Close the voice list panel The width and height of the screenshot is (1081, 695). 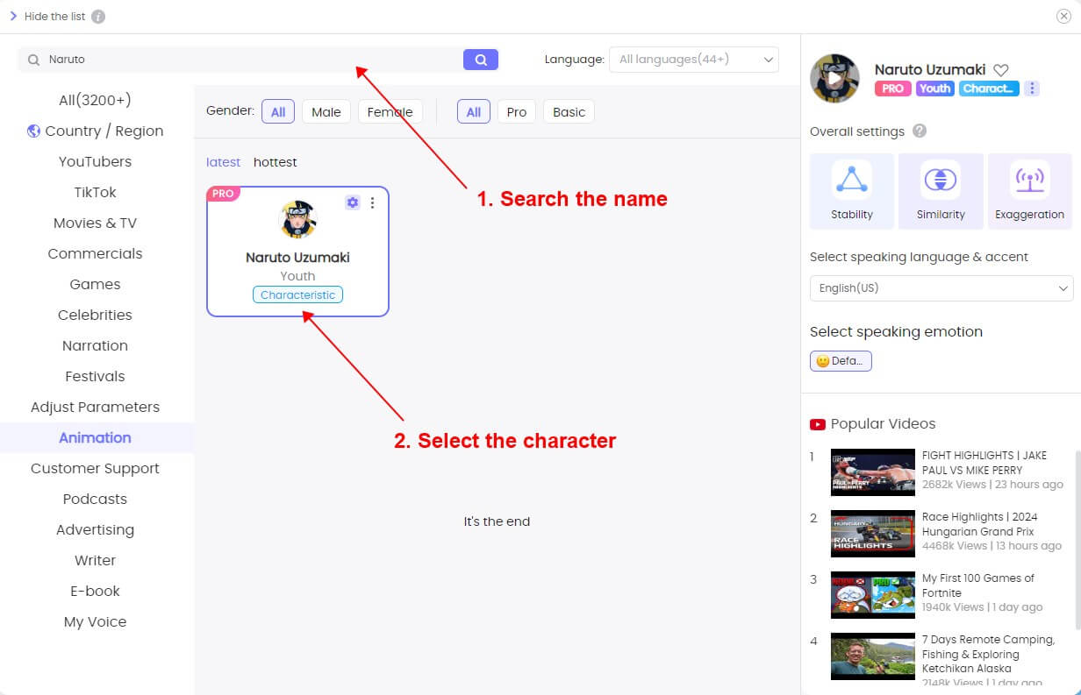1063,16
